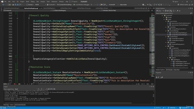The height and width of the screenshot is (109, 194).
Task: Start Local Windows Debugger
Action: [81, 5]
